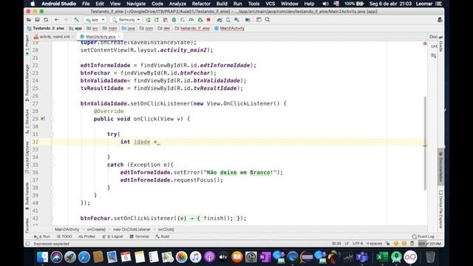Open the TODO tool window
This screenshot has height=266, width=473.
tap(64, 236)
